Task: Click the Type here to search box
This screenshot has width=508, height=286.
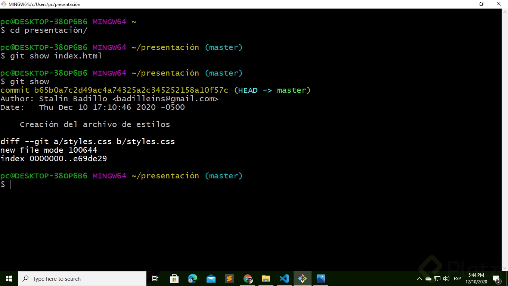Action: tap(82, 279)
